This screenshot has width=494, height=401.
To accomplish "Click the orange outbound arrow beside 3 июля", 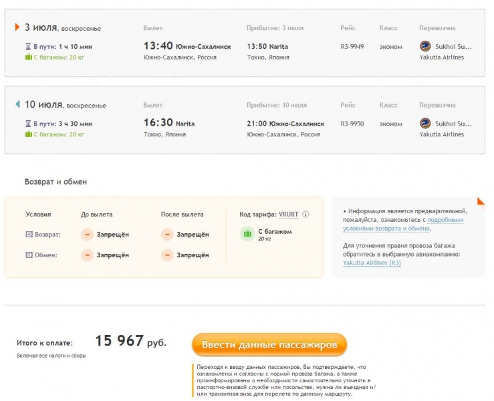I will [17, 27].
